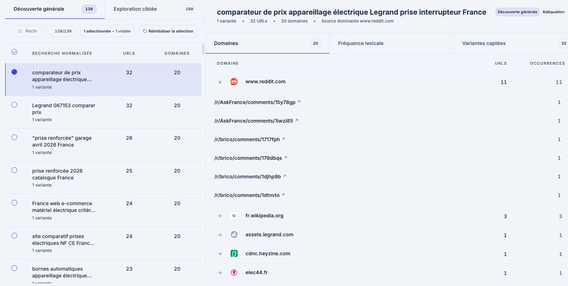The image size is (568, 286).
Task: Click the left list vertical scrollbar
Action: pyautogui.click(x=203, y=50)
